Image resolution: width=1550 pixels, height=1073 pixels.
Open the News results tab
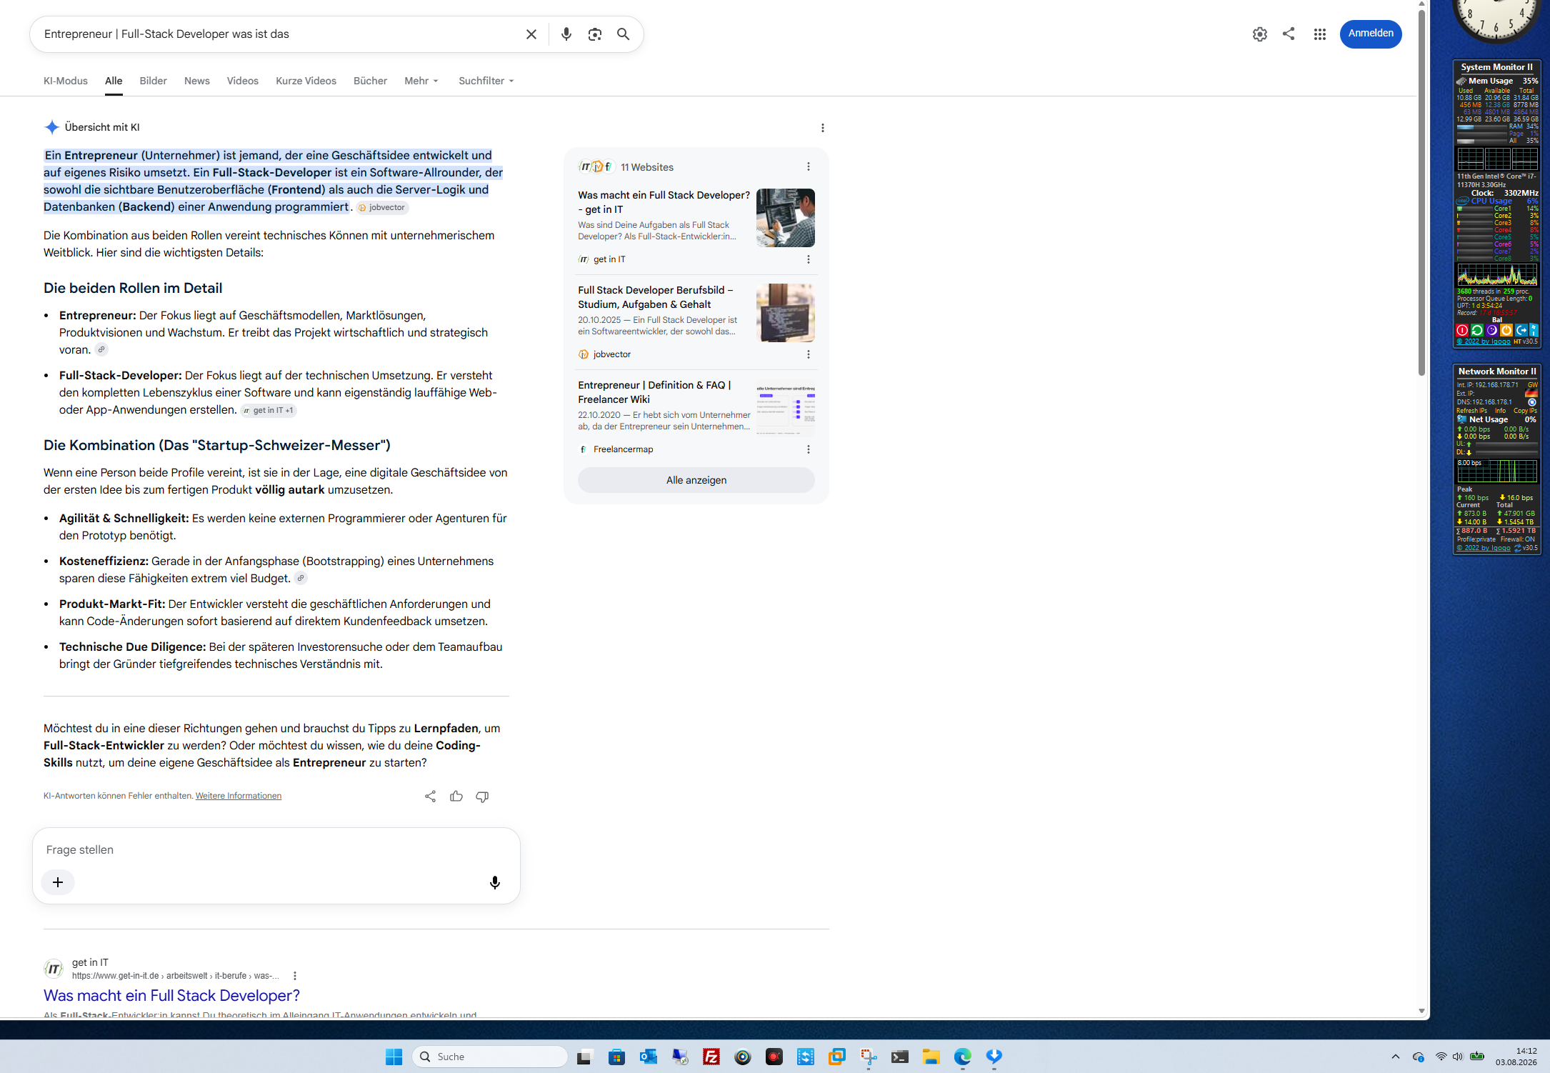pos(197,81)
